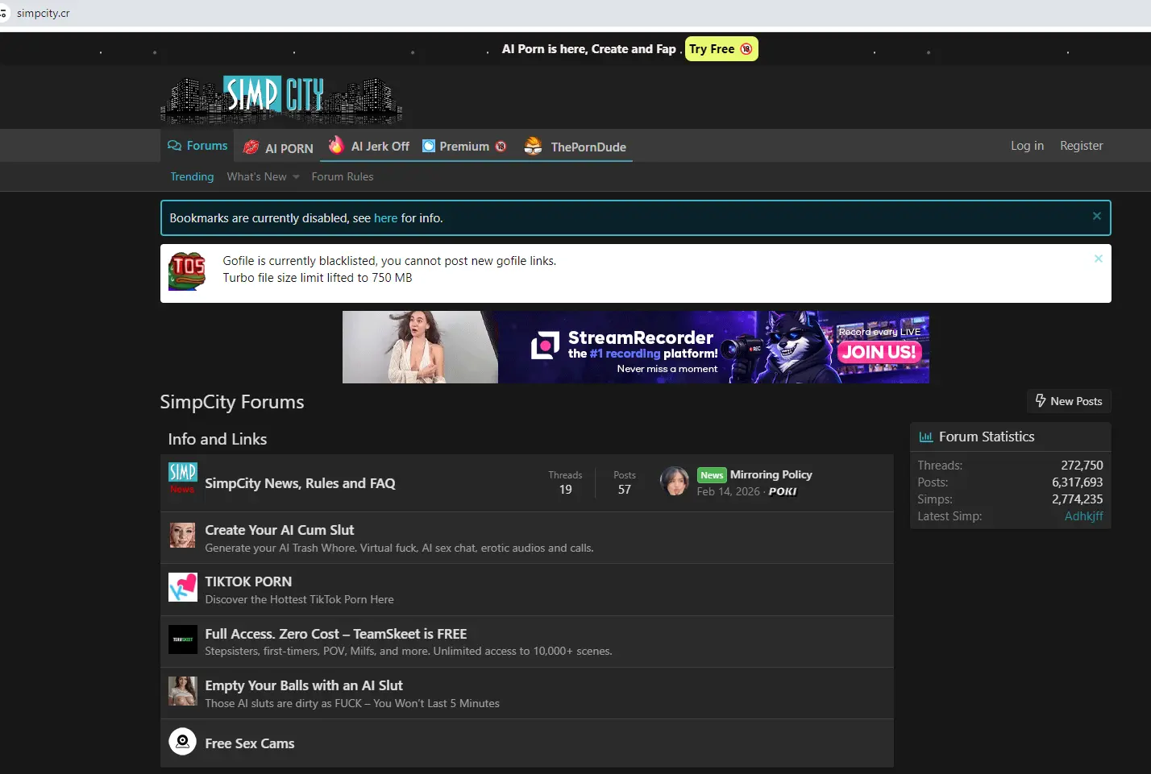Image resolution: width=1151 pixels, height=774 pixels.
Task: Open Forum Rules in the sub-navigation
Action: click(x=343, y=176)
